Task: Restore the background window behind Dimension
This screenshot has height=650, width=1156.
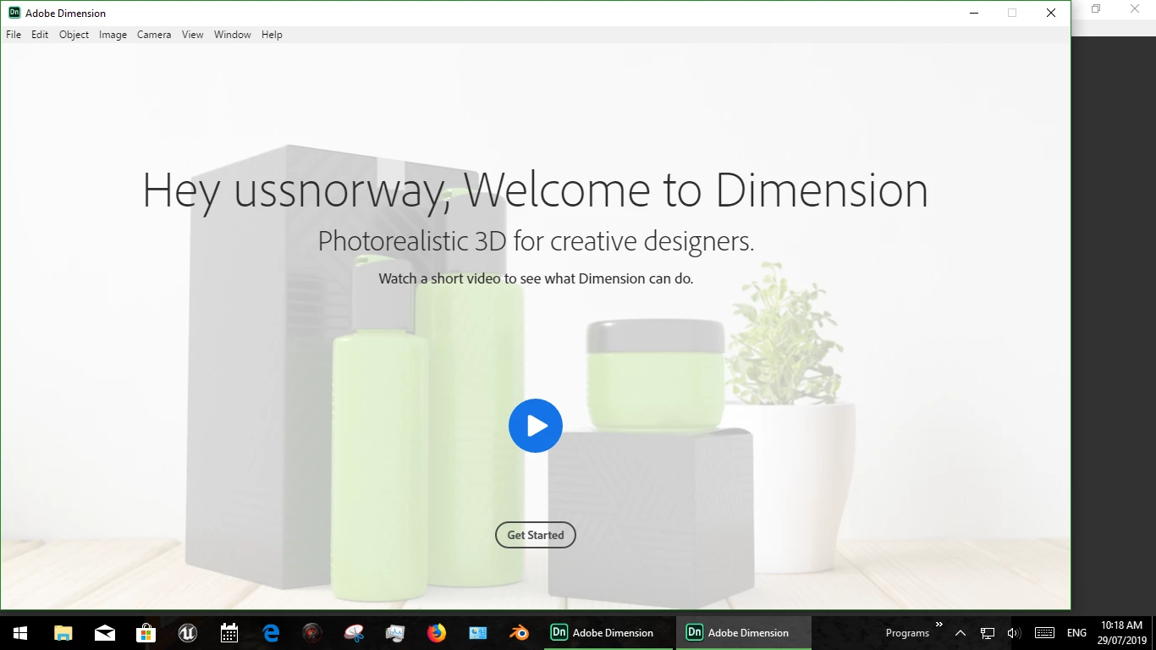Action: point(1096,8)
